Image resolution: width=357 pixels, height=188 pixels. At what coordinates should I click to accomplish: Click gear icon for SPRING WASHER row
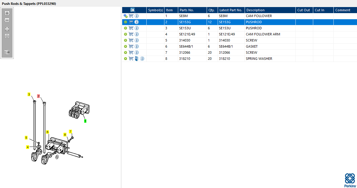click(126, 59)
